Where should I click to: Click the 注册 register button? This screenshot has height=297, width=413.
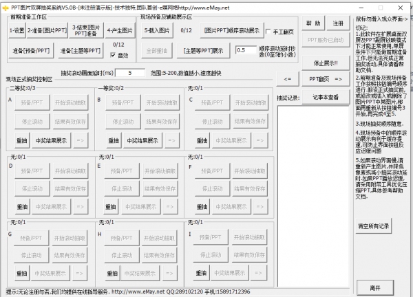pyautogui.click(x=338, y=23)
